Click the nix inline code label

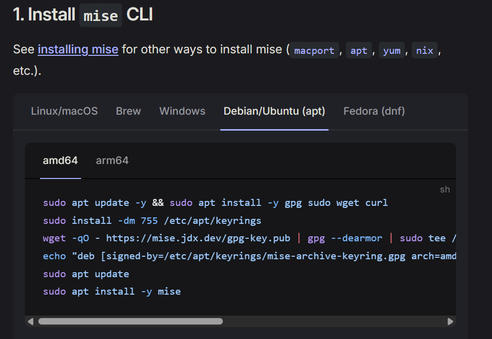tap(425, 50)
